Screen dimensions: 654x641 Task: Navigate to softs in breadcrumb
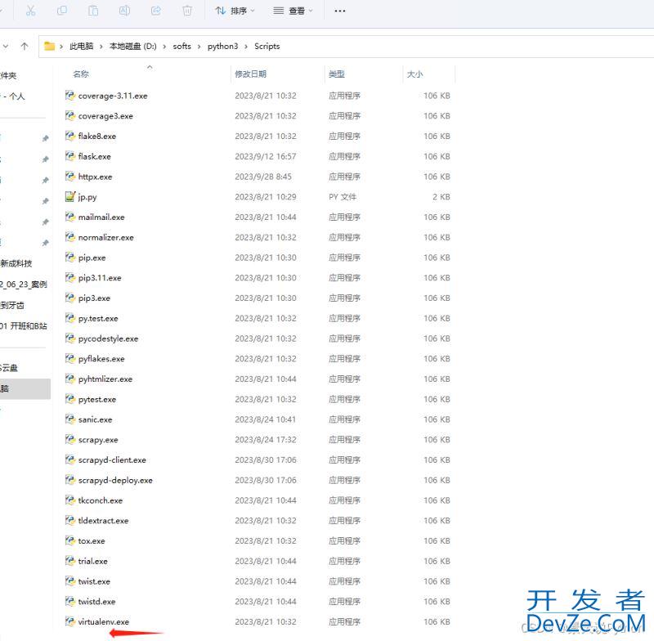181,47
